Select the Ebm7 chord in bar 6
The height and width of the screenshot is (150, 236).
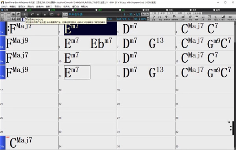[101, 43]
